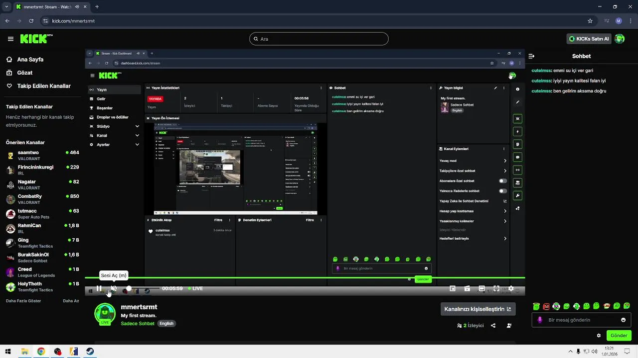Click the green stream progress bar
The height and width of the screenshot is (358, 638).
(305, 278)
